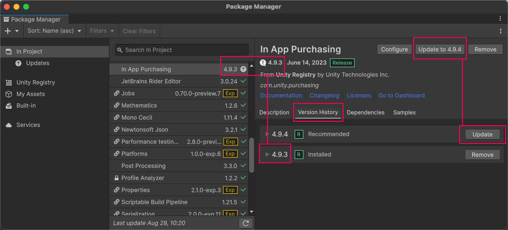508x230 pixels.
Task: Click the lock icon beside Profile Analyzer
Action: coord(116,178)
